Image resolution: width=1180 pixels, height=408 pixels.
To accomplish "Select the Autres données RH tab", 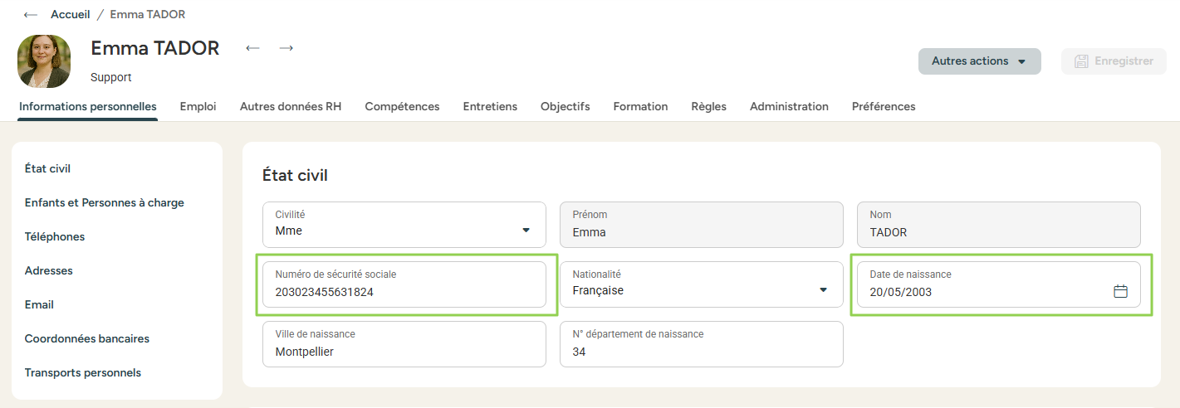I will [x=291, y=106].
